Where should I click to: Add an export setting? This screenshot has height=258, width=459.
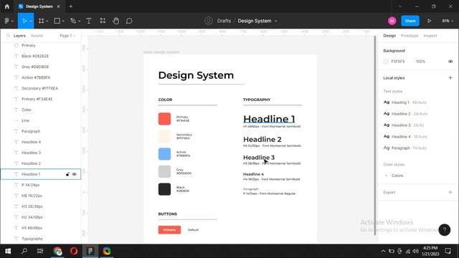click(x=450, y=192)
